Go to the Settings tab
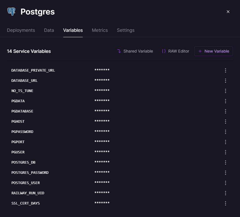This screenshot has width=240, height=217. tap(126, 30)
